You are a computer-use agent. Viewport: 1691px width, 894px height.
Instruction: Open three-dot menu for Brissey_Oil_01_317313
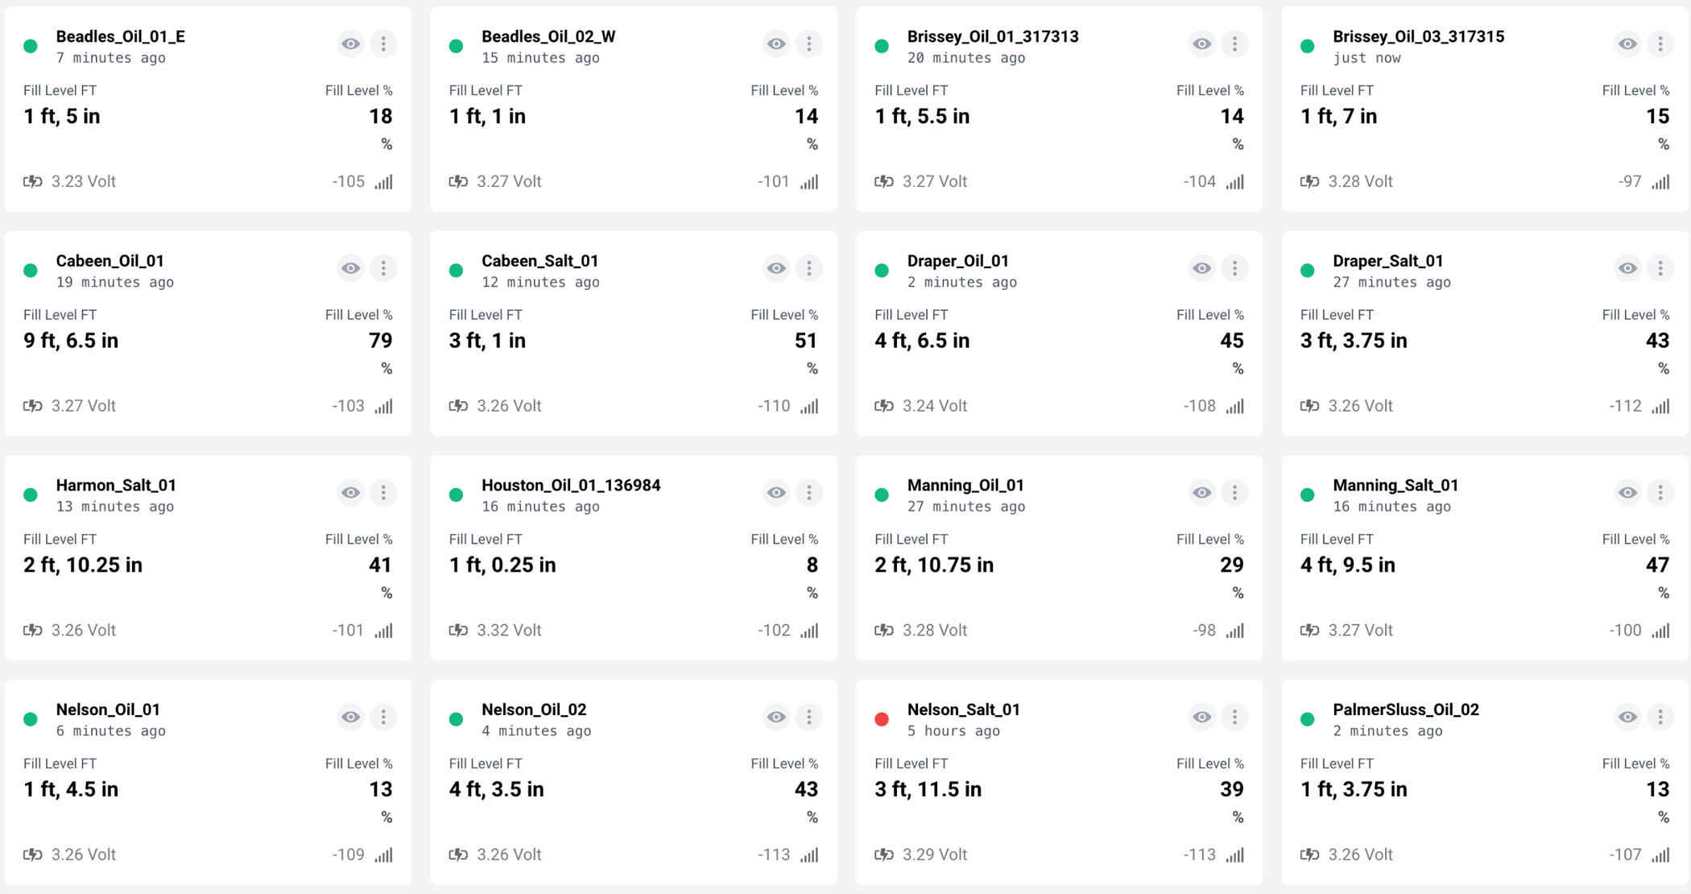[1234, 44]
